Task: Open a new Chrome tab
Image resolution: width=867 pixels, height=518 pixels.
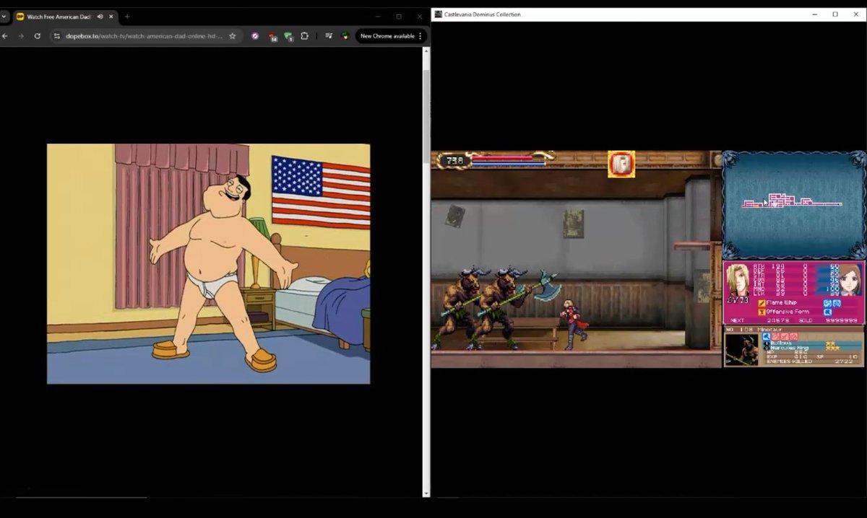Action: [x=127, y=16]
